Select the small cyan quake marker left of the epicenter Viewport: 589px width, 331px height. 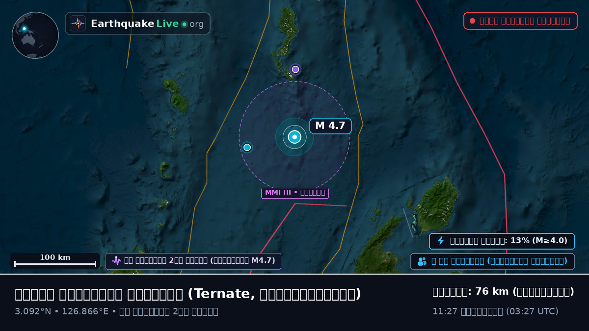point(247,147)
